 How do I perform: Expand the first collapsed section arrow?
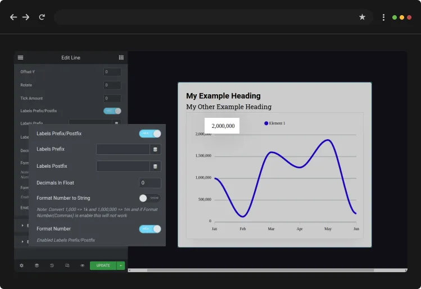click(x=22, y=226)
